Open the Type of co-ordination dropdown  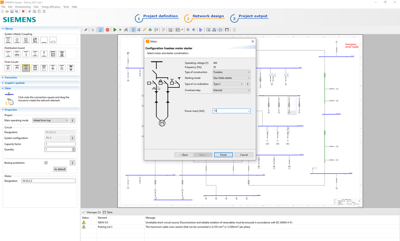[x=228, y=84]
